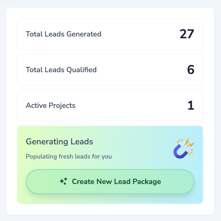
Task: Select the gradient Generating Leads panel
Action: click(110, 165)
